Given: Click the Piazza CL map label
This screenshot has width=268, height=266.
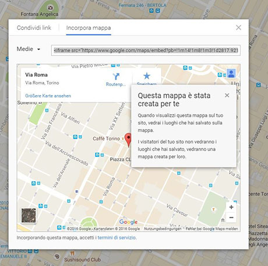Looking at the screenshot, I should pyautogui.click(x=121, y=159).
